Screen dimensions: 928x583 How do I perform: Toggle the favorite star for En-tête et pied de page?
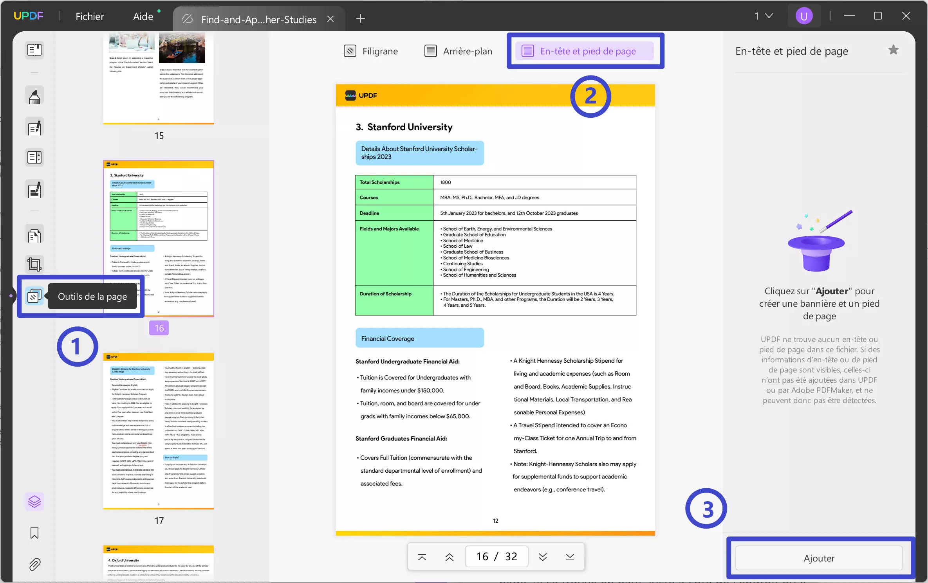(x=894, y=49)
